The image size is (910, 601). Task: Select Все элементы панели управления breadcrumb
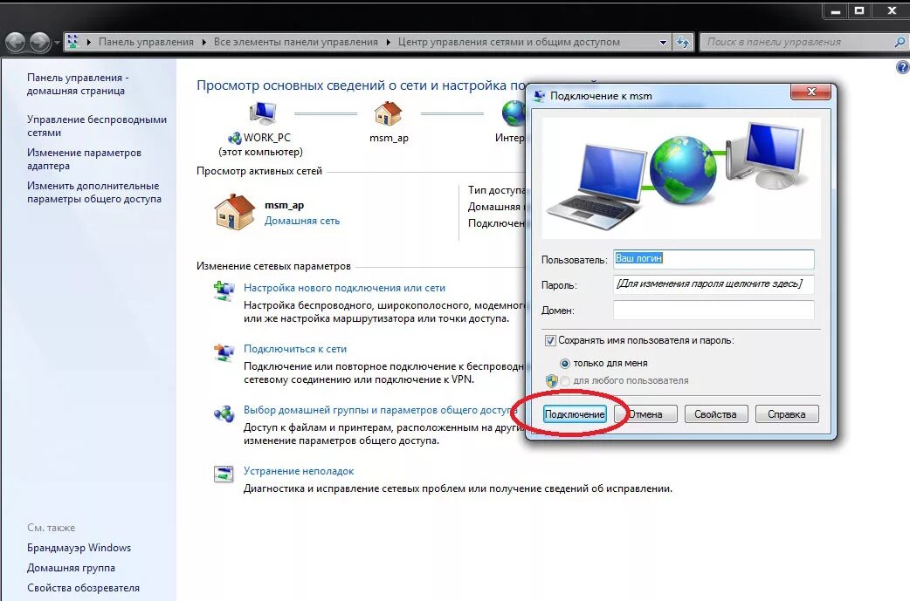295,42
